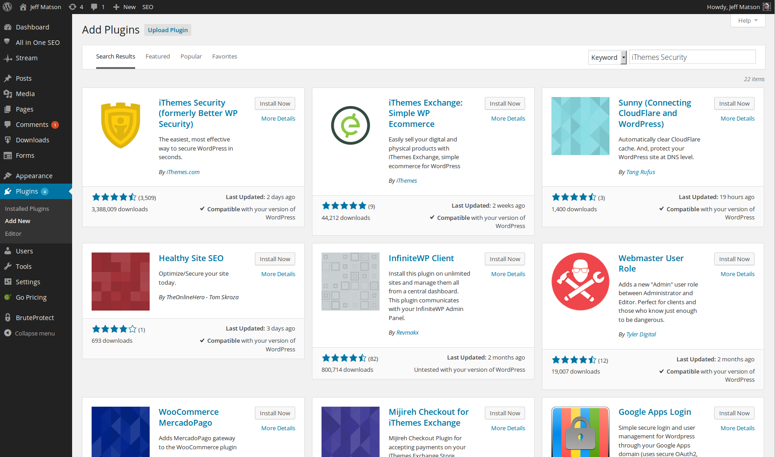The width and height of the screenshot is (775, 457).
Task: Click the BruteProtect lock icon in sidebar
Action: pyautogui.click(x=8, y=318)
